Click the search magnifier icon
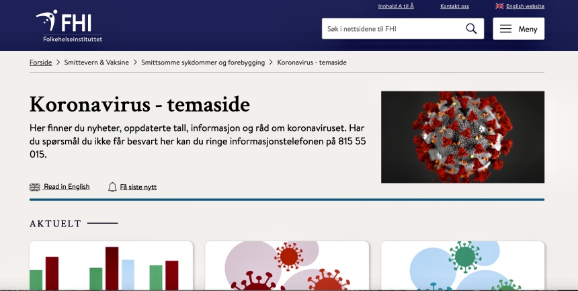Image resolution: width=578 pixels, height=291 pixels. coord(471,29)
